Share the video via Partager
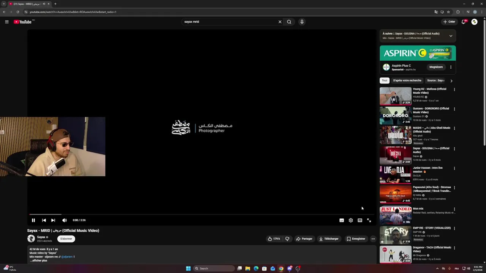Screen dimensions: 486x273 [304, 239]
